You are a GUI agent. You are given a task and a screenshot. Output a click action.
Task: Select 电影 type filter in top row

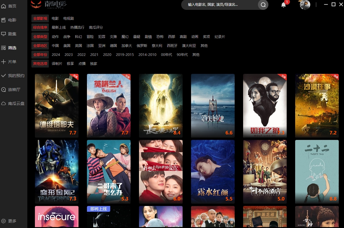point(55,19)
